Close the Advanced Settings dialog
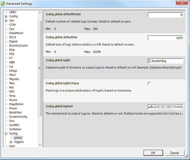190x160 pixels. coord(182,2)
